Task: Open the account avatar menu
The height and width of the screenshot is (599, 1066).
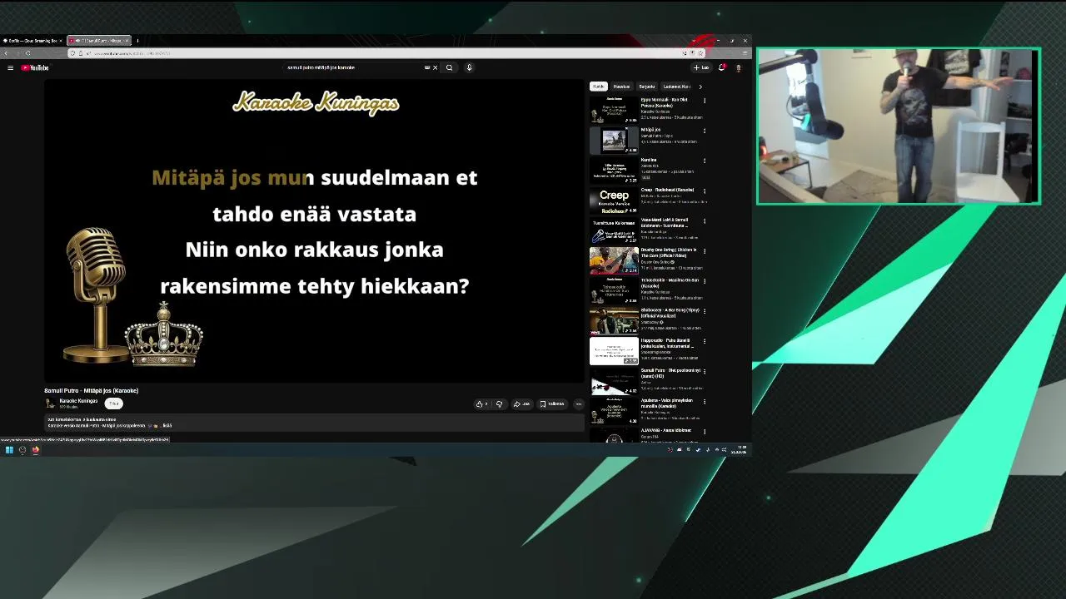Action: [x=738, y=67]
